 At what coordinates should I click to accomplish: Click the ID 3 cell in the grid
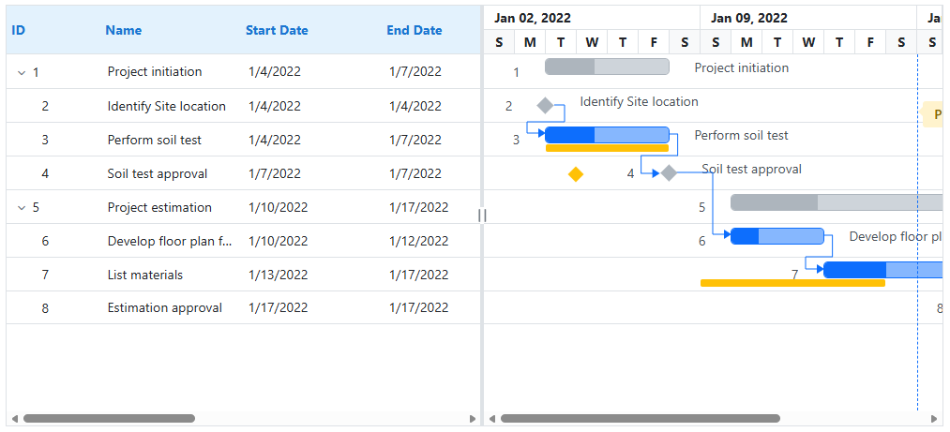point(45,141)
